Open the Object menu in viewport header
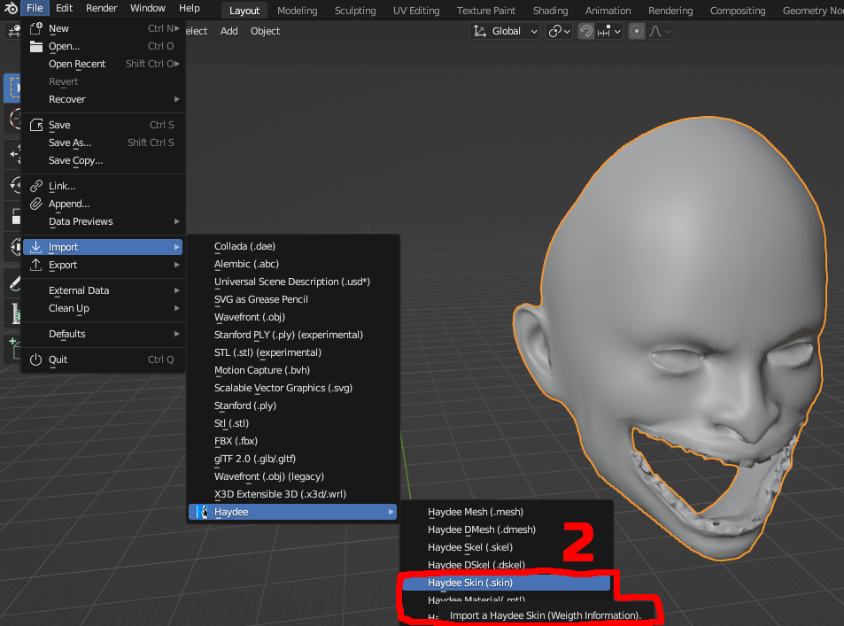Screen dimensions: 844x626 coord(265,31)
